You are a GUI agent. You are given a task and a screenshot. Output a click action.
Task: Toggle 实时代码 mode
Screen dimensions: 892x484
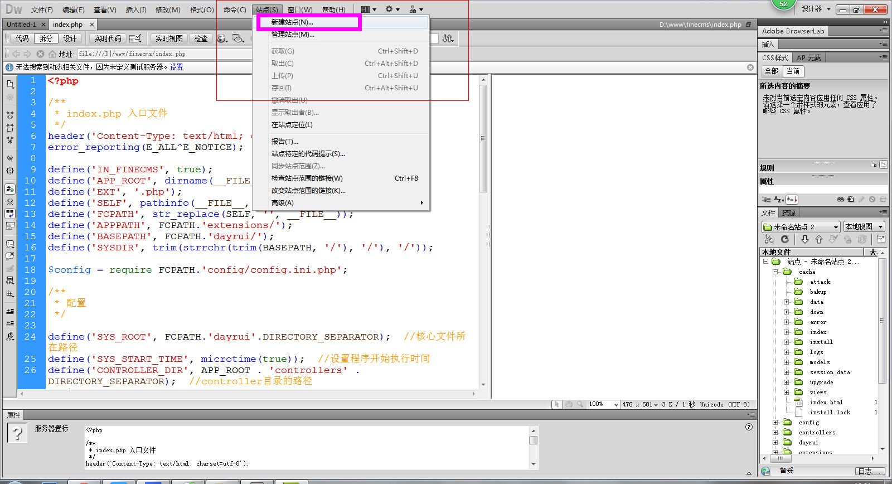[108, 38]
